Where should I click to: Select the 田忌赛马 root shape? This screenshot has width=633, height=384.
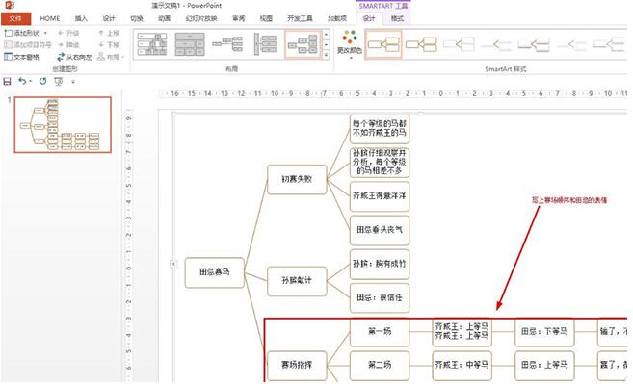pos(215,272)
